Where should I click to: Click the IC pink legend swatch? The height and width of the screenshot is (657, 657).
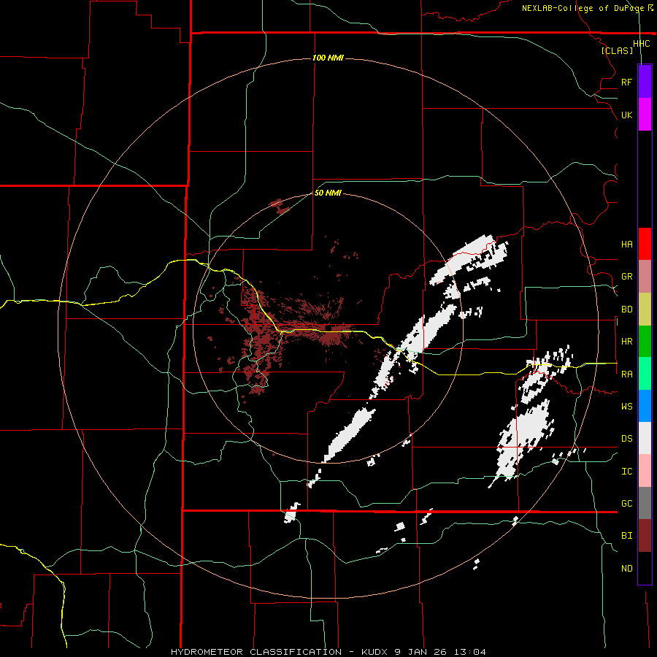pyautogui.click(x=645, y=471)
